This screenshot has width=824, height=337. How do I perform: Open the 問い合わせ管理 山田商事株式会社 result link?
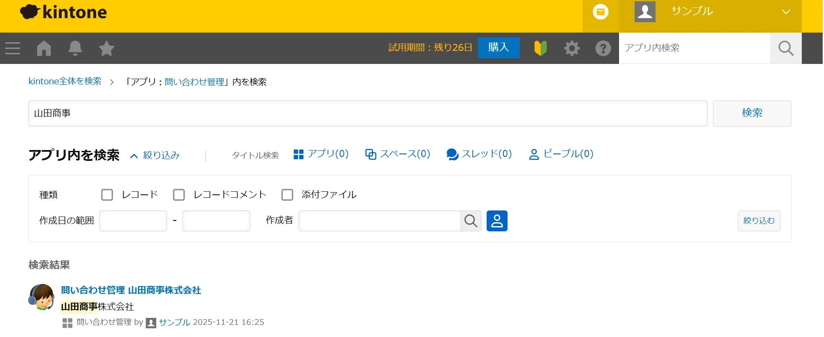(x=131, y=290)
